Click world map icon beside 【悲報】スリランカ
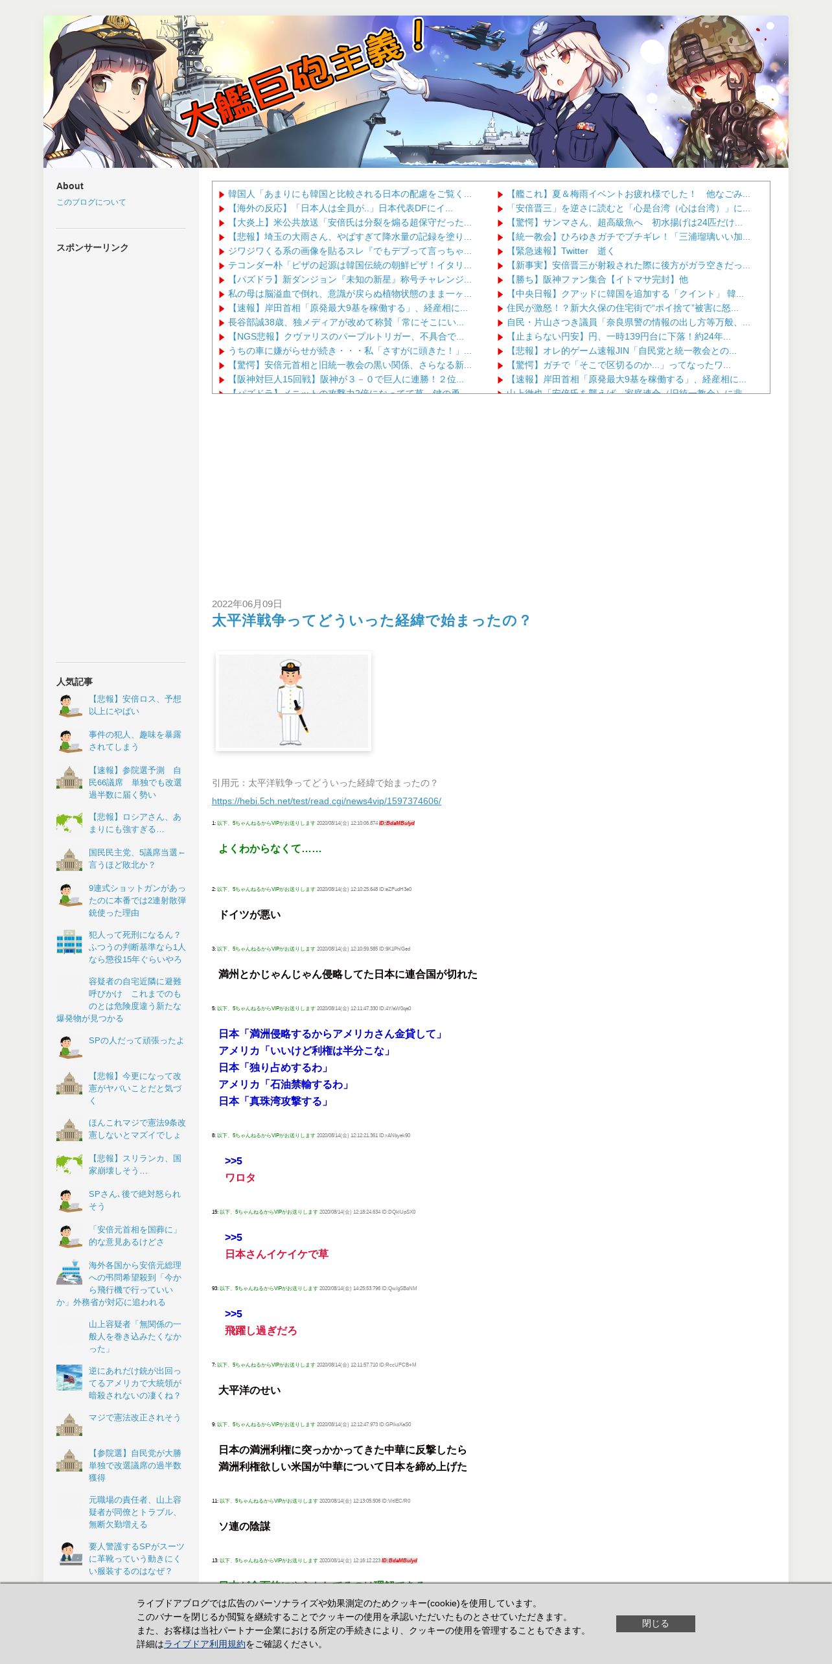This screenshot has height=1664, width=832. (69, 1166)
